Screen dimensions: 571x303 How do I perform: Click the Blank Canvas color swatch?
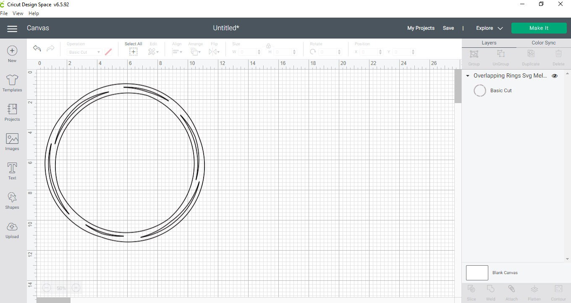click(477, 272)
